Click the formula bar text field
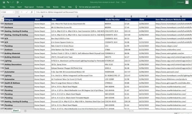This screenshot has width=192, height=114. click(x=113, y=12)
